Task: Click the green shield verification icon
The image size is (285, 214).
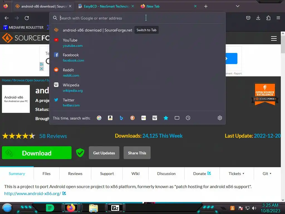Action: 80,153
